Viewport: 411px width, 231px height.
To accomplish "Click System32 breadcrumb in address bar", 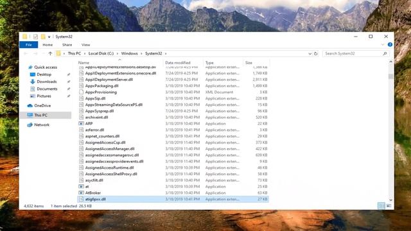I will coord(153,53).
